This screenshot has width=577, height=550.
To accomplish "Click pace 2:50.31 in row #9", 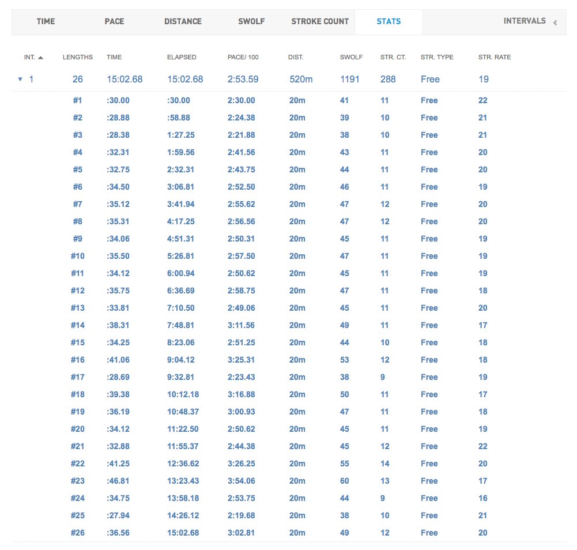I will 241,239.
